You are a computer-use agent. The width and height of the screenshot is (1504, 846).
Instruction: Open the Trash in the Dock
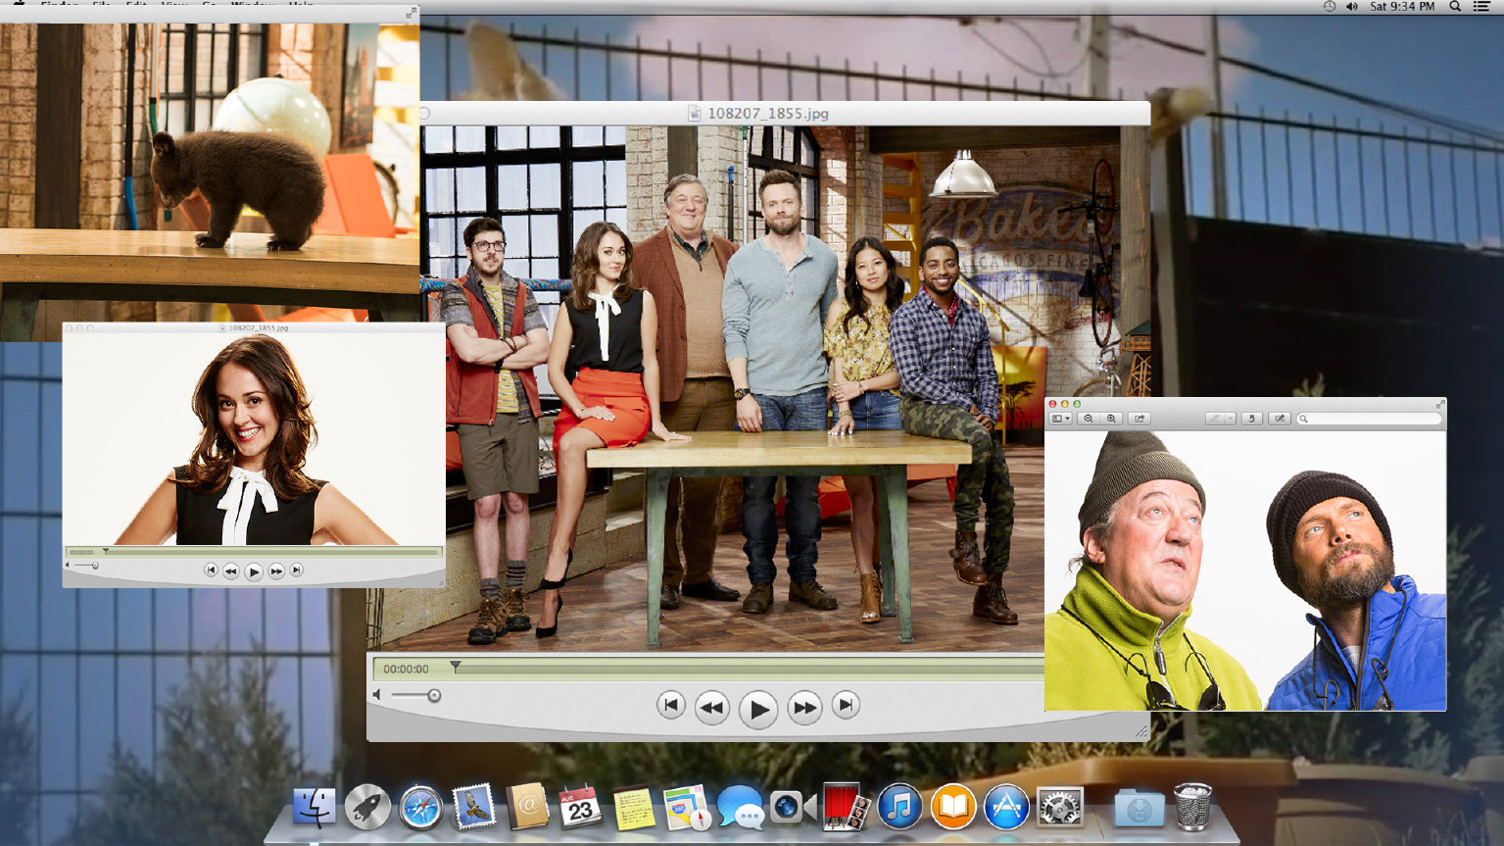(x=1192, y=807)
